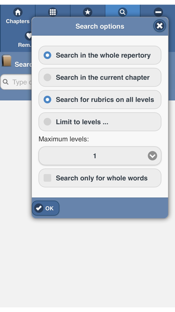Viewport: 175px width, 312px height.
Task: Select the magnifier search tab icon
Action: point(122,13)
